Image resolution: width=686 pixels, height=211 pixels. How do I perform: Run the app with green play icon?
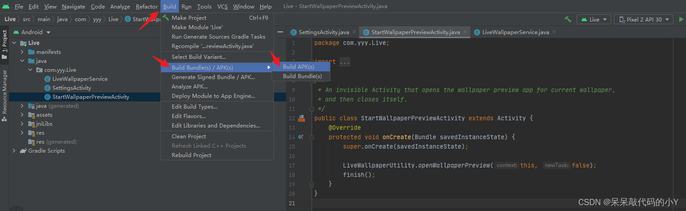(682, 19)
